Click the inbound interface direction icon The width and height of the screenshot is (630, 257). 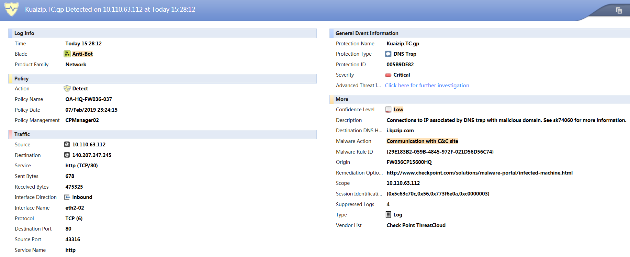click(x=67, y=197)
